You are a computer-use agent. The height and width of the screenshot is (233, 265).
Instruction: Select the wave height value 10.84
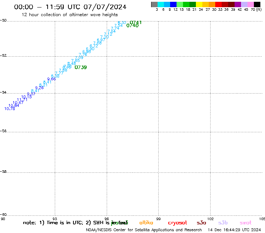(x=14, y=106)
